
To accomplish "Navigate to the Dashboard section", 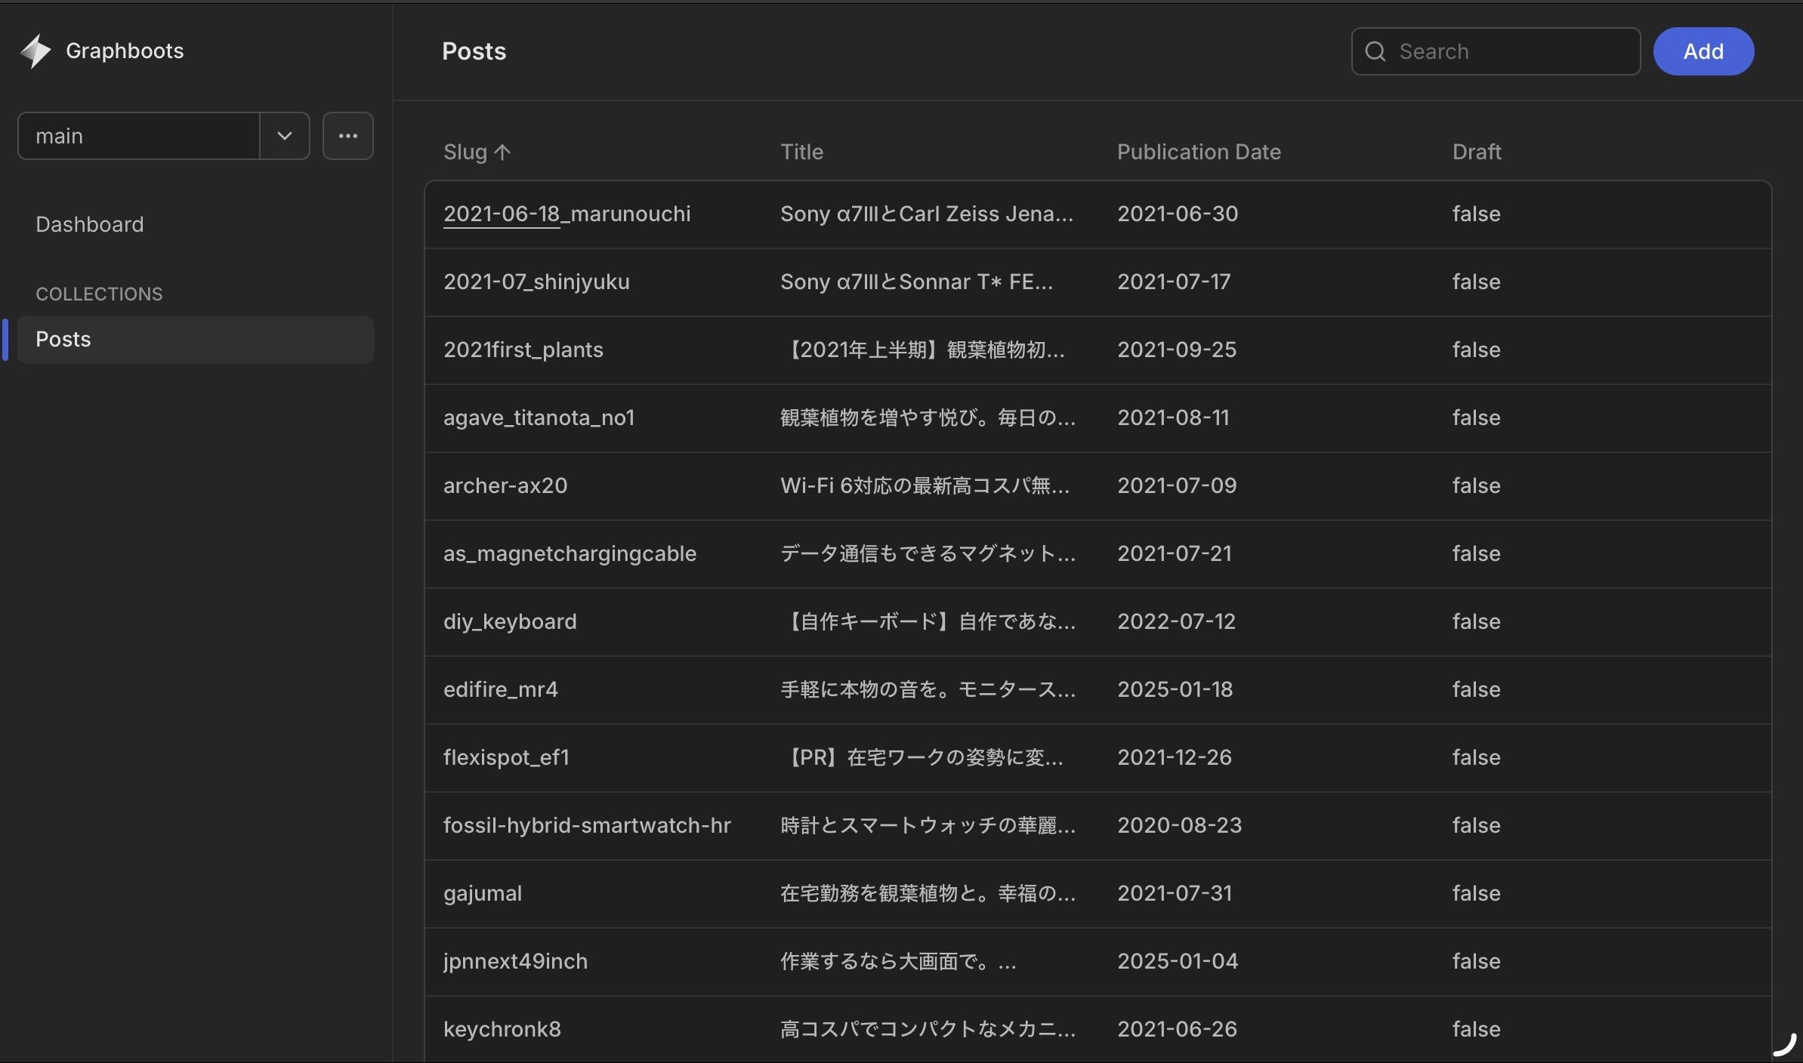I will [89, 223].
